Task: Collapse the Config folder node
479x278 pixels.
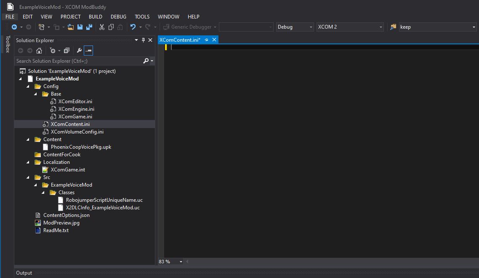Action: 28,86
